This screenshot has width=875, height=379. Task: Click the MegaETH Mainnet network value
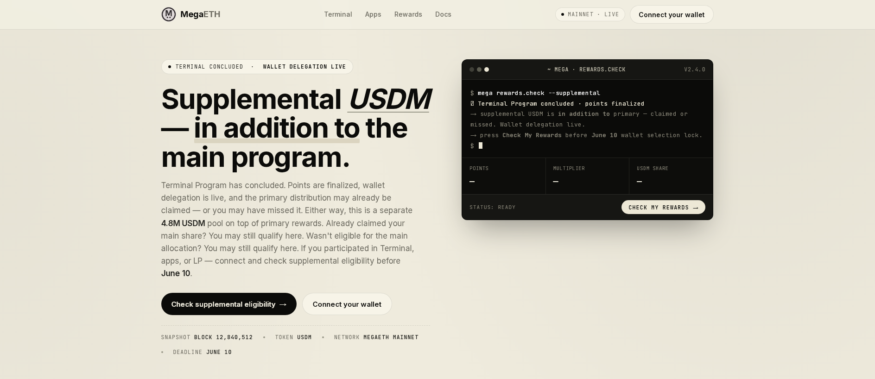[x=391, y=337]
